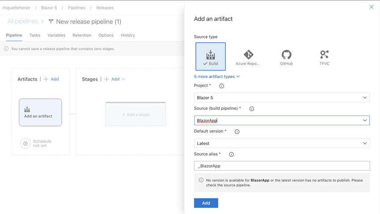Open the Project dropdown showing Blazor 5

pyautogui.click(x=282, y=98)
